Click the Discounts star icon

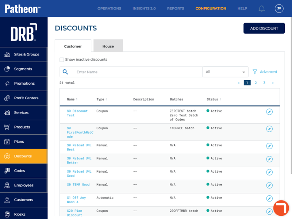tap(7, 156)
